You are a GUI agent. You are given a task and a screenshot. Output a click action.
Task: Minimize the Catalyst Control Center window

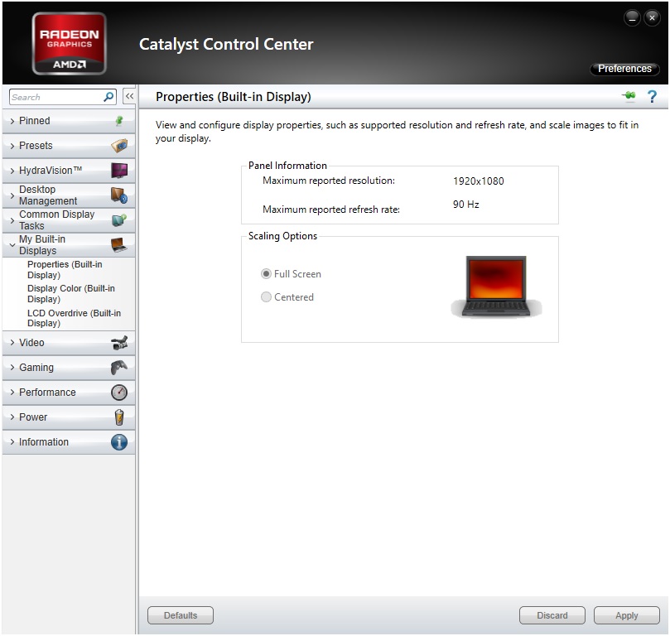pyautogui.click(x=632, y=18)
